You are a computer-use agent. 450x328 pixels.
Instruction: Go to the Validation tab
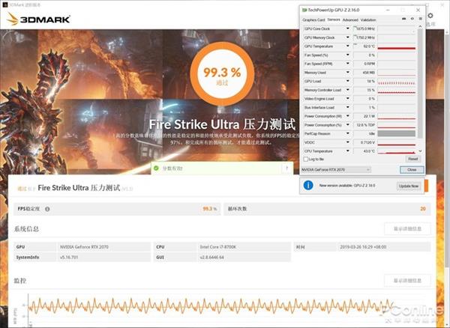(368, 20)
